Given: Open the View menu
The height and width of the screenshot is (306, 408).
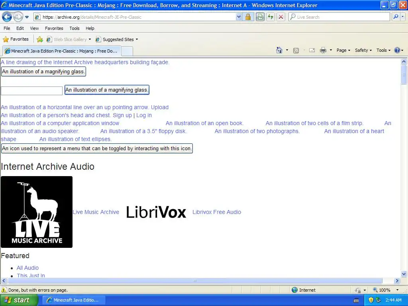Looking at the screenshot, I should [34, 28].
